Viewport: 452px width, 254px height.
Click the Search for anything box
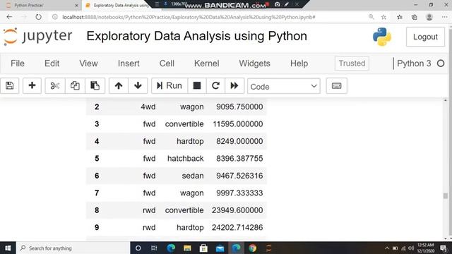coord(73,248)
